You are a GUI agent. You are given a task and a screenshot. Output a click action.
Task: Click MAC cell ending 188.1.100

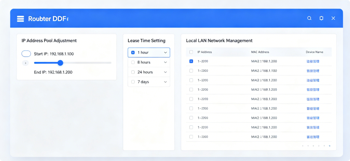click(264, 71)
